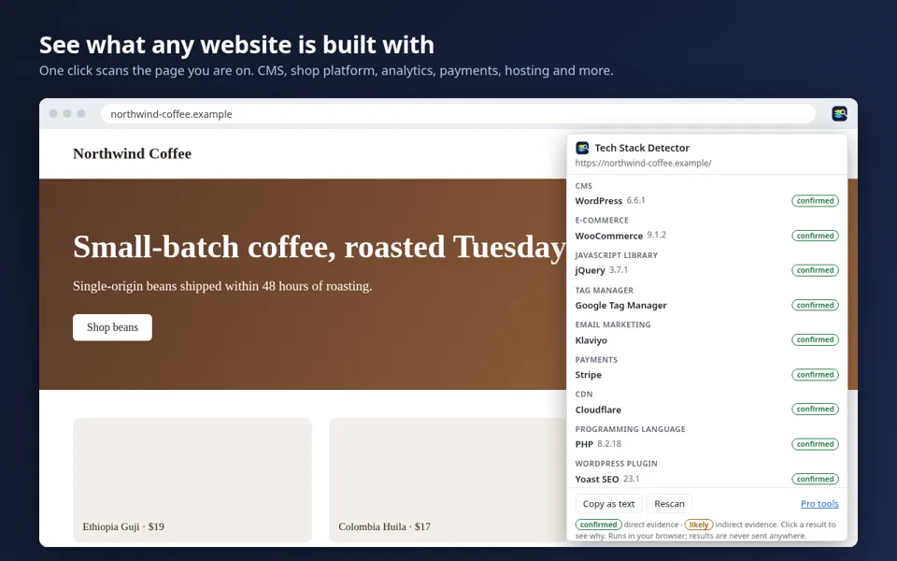Open the Pro tools link
This screenshot has height=561, width=897.
point(819,504)
